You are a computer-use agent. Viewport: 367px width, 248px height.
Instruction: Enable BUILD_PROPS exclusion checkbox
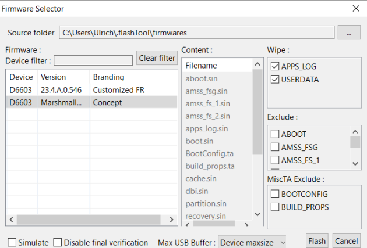point(276,207)
